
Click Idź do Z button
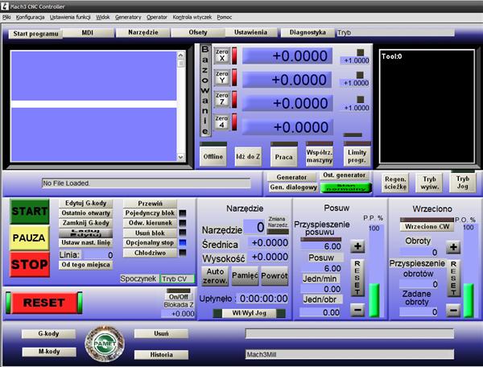click(x=248, y=156)
